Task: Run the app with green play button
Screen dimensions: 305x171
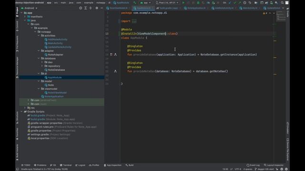Action: (183, 3)
